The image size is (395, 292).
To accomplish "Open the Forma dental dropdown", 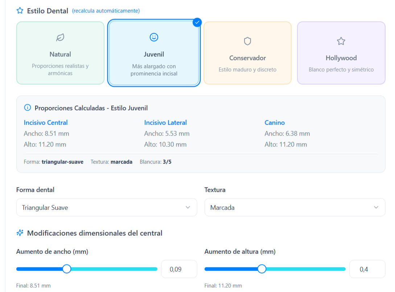I will [107, 207].
